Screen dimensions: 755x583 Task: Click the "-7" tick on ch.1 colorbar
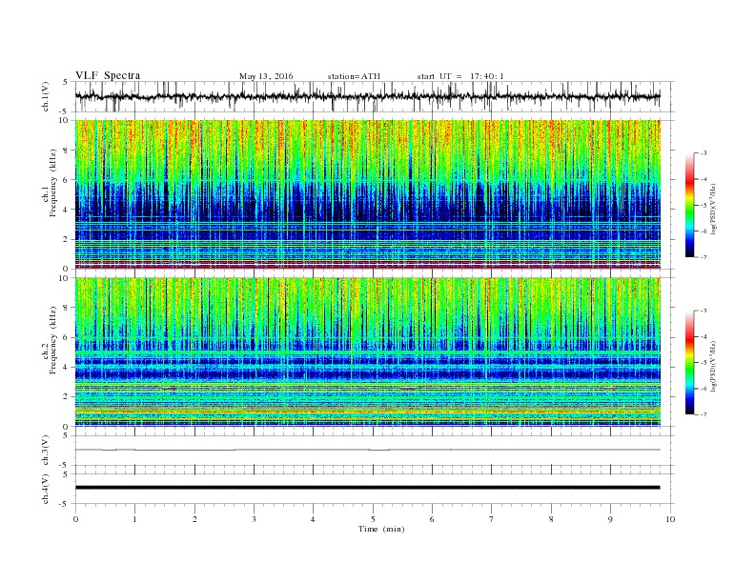(704, 257)
